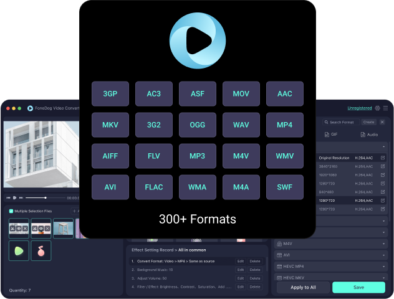Image resolution: width=394 pixels, height=299 pixels.
Task: Click the Effect Setting Record scrollbar
Action: coord(266,263)
